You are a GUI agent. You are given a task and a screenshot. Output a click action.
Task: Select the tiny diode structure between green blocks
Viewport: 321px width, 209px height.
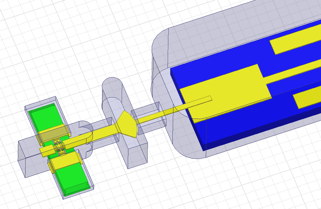[60, 146]
